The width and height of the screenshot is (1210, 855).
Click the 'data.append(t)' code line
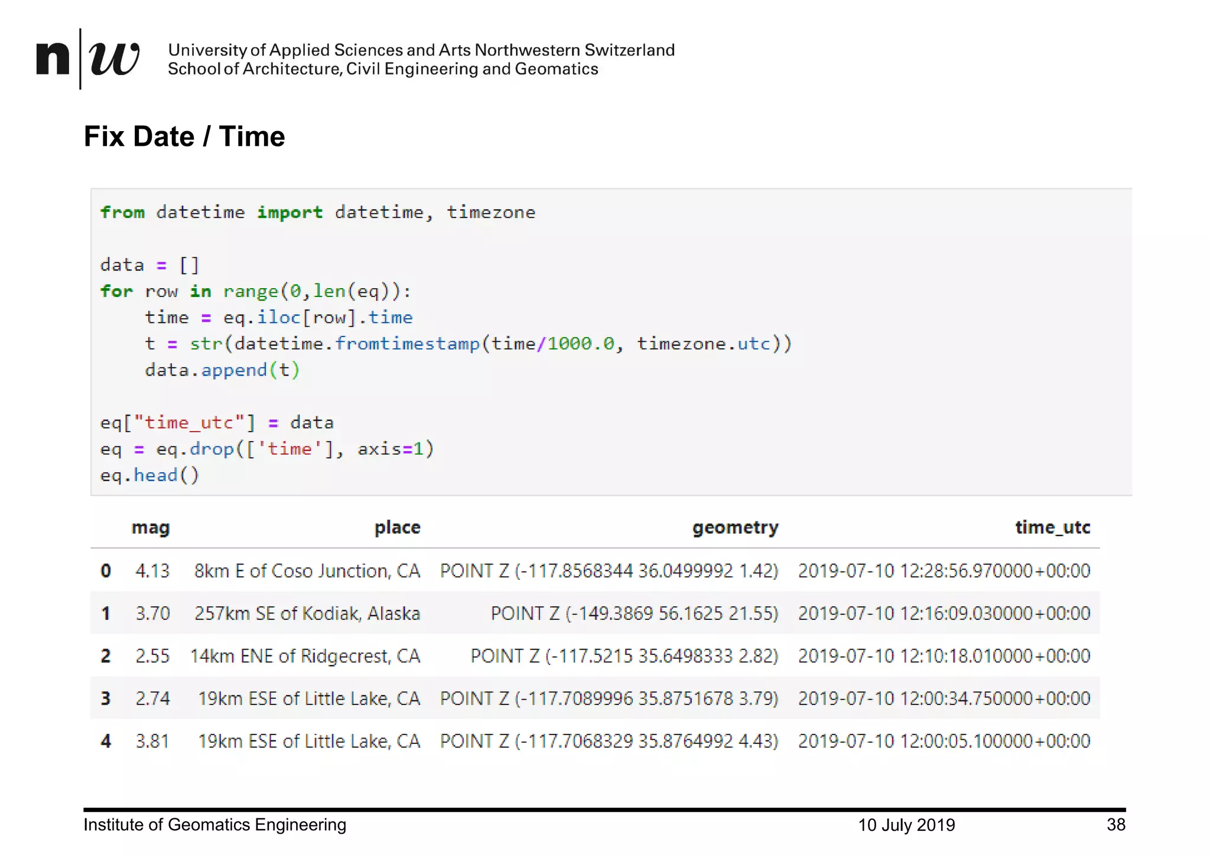[223, 370]
